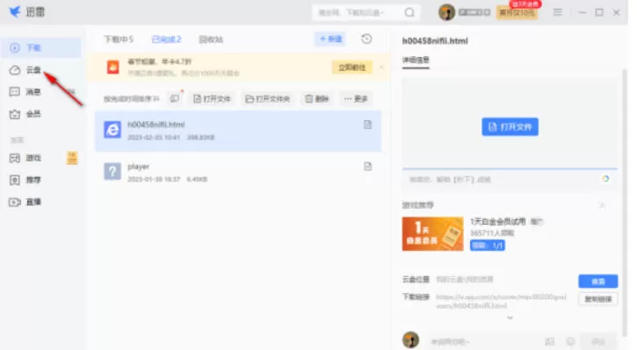Click the question-mark icon of player file
The image size is (637, 350).
tap(112, 172)
